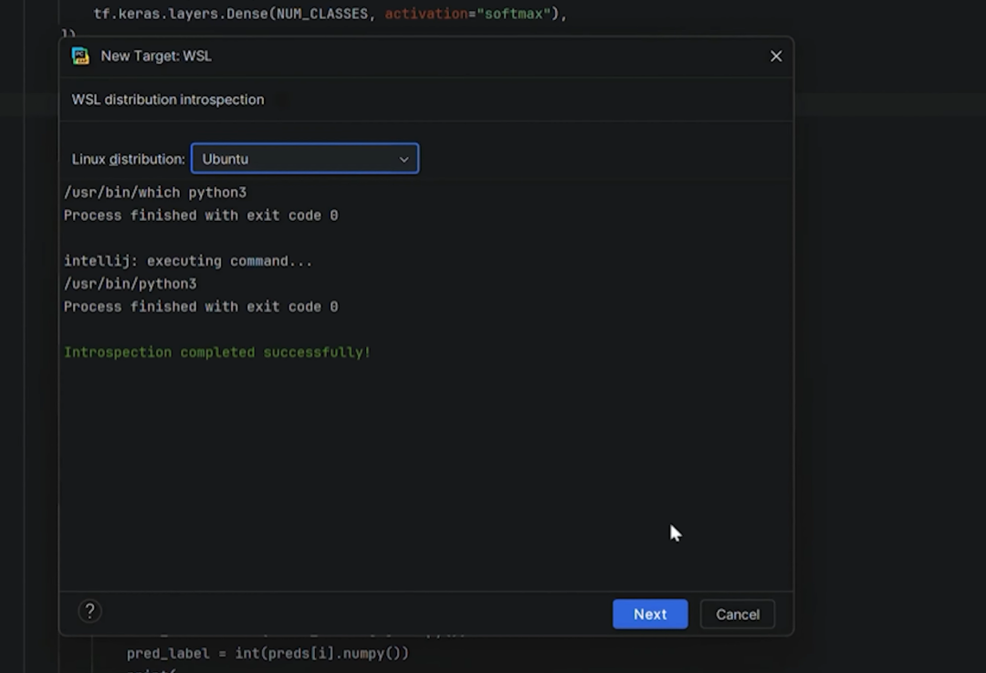Click the tf.keras.layers.Dense code line in editor
The height and width of the screenshot is (673, 986).
(330, 14)
